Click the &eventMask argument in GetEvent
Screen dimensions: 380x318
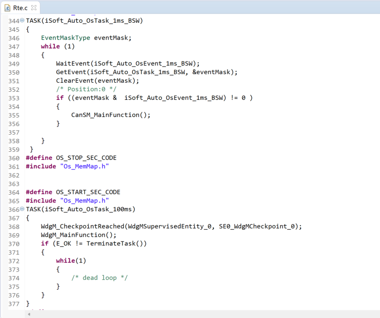(x=211, y=72)
